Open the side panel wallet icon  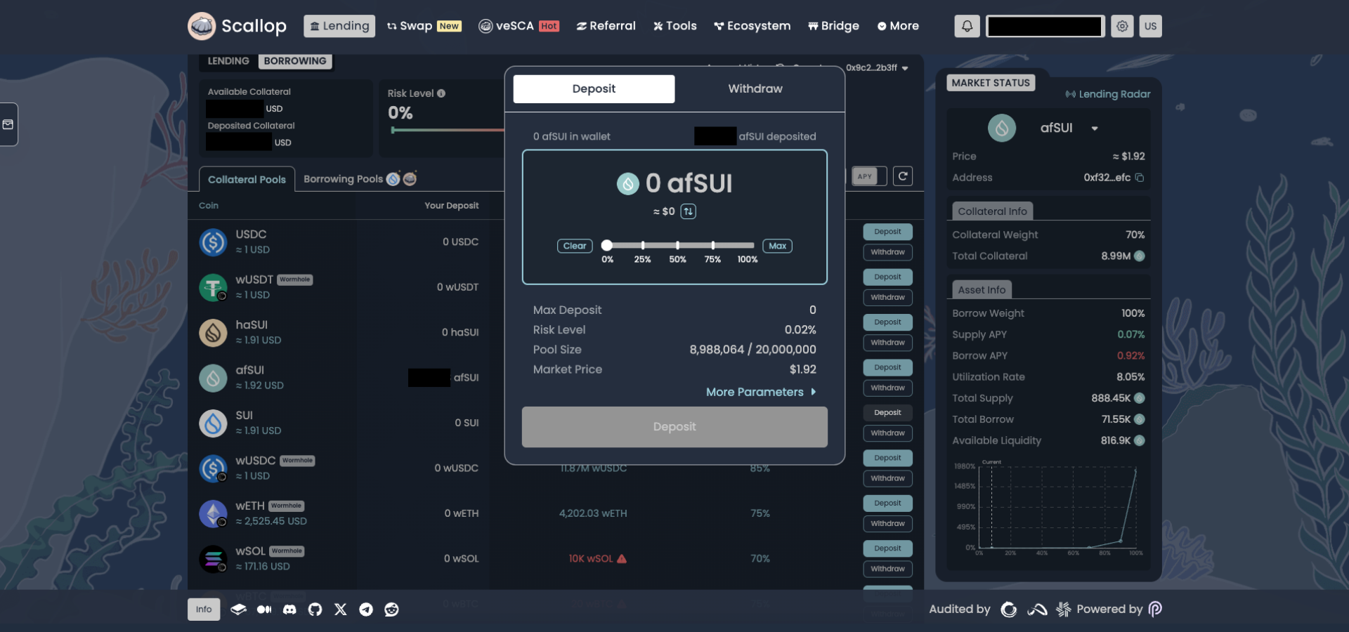tap(8, 124)
